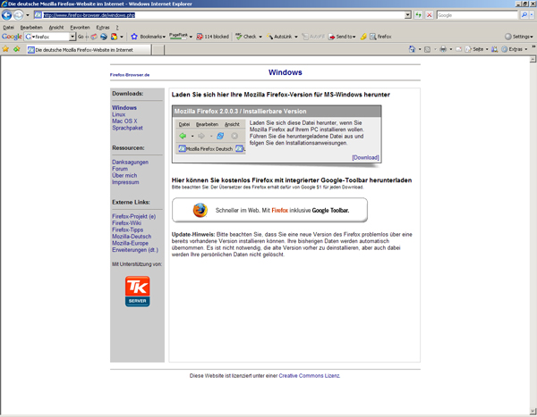
Task: Expand Google Toolbar search history dropdown
Action: tap(72, 37)
